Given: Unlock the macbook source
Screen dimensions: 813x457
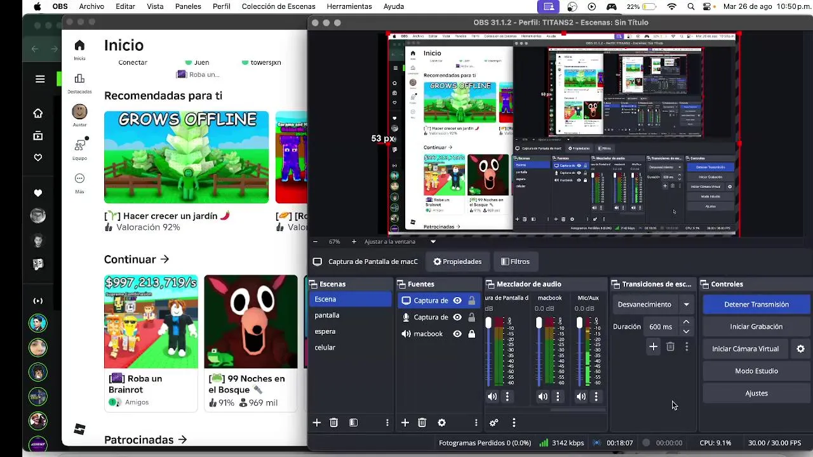Looking at the screenshot, I should coord(471,334).
